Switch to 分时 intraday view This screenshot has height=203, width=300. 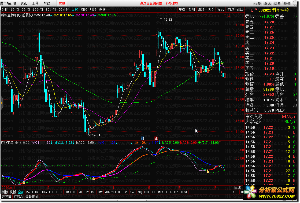click(5, 9)
